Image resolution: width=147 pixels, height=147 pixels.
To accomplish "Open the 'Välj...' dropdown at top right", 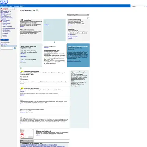I will 139,6.
